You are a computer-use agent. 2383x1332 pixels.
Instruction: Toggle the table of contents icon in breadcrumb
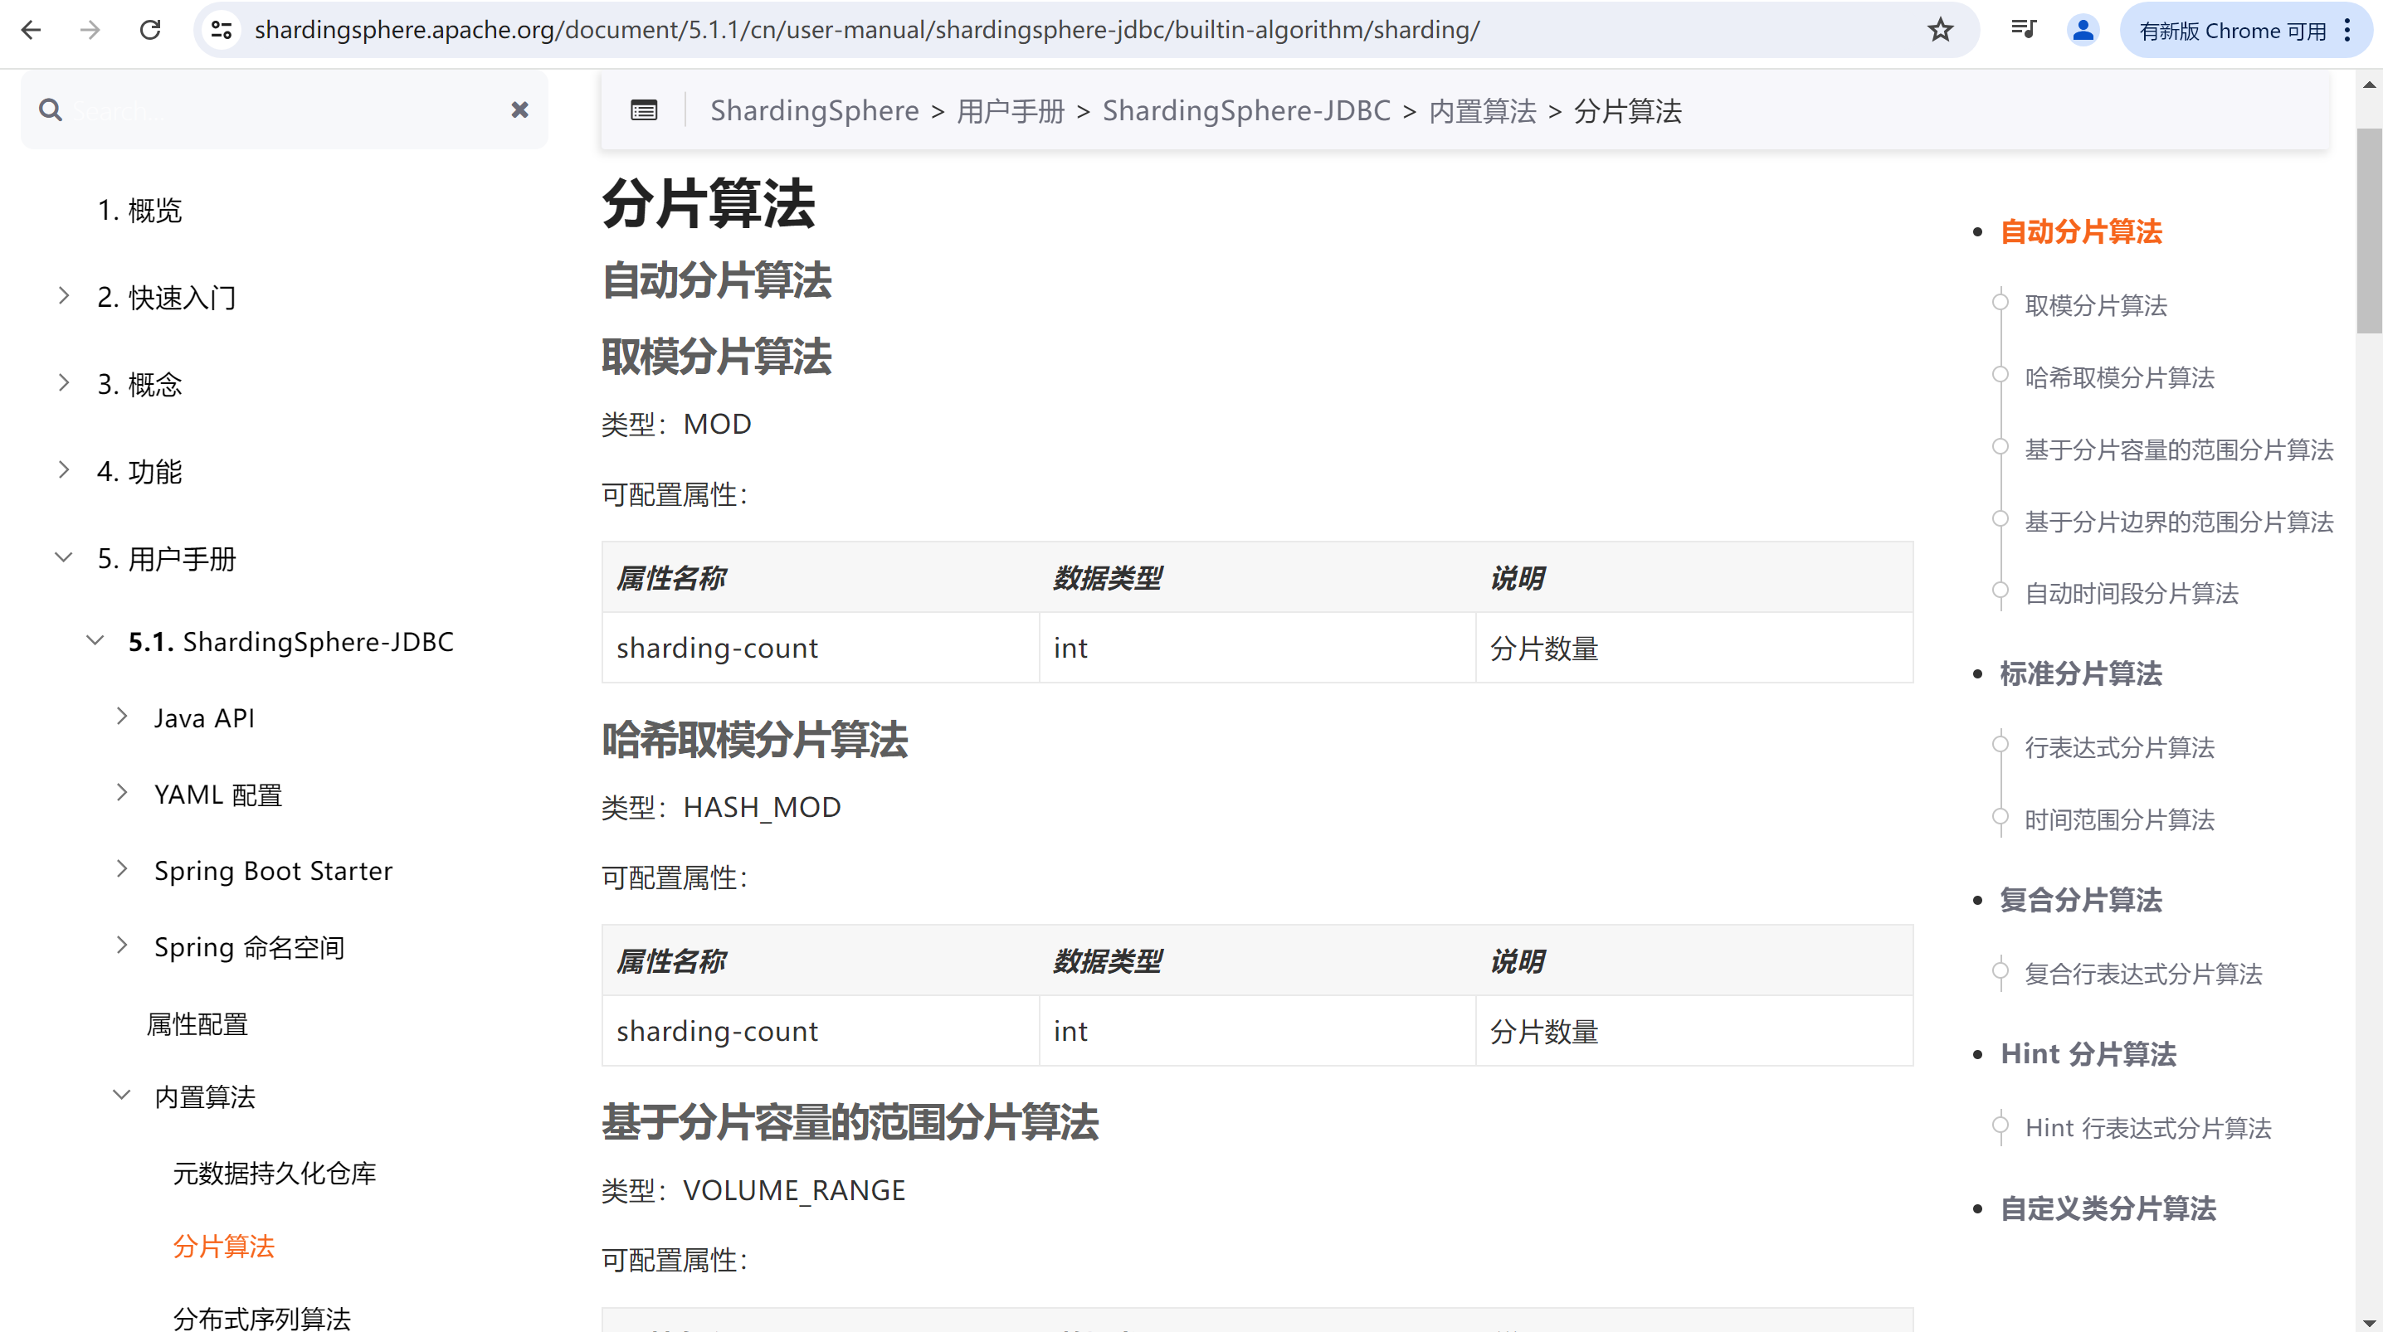click(x=644, y=111)
